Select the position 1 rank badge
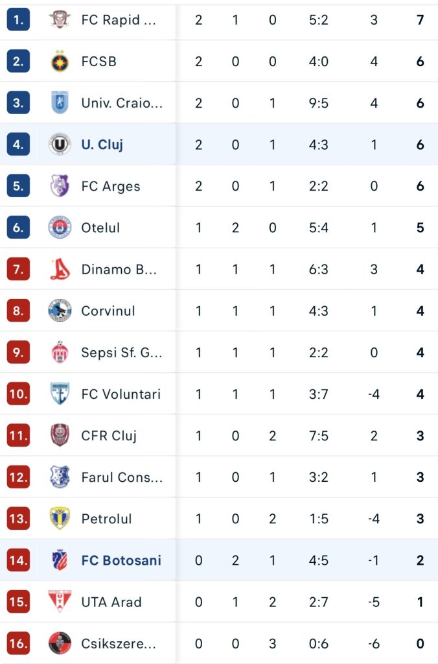Image resolution: width=438 pixels, height=664 pixels. tap(18, 19)
